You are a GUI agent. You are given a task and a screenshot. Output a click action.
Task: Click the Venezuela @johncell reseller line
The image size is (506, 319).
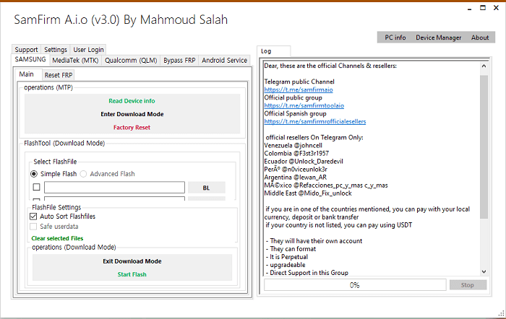pos(293,145)
